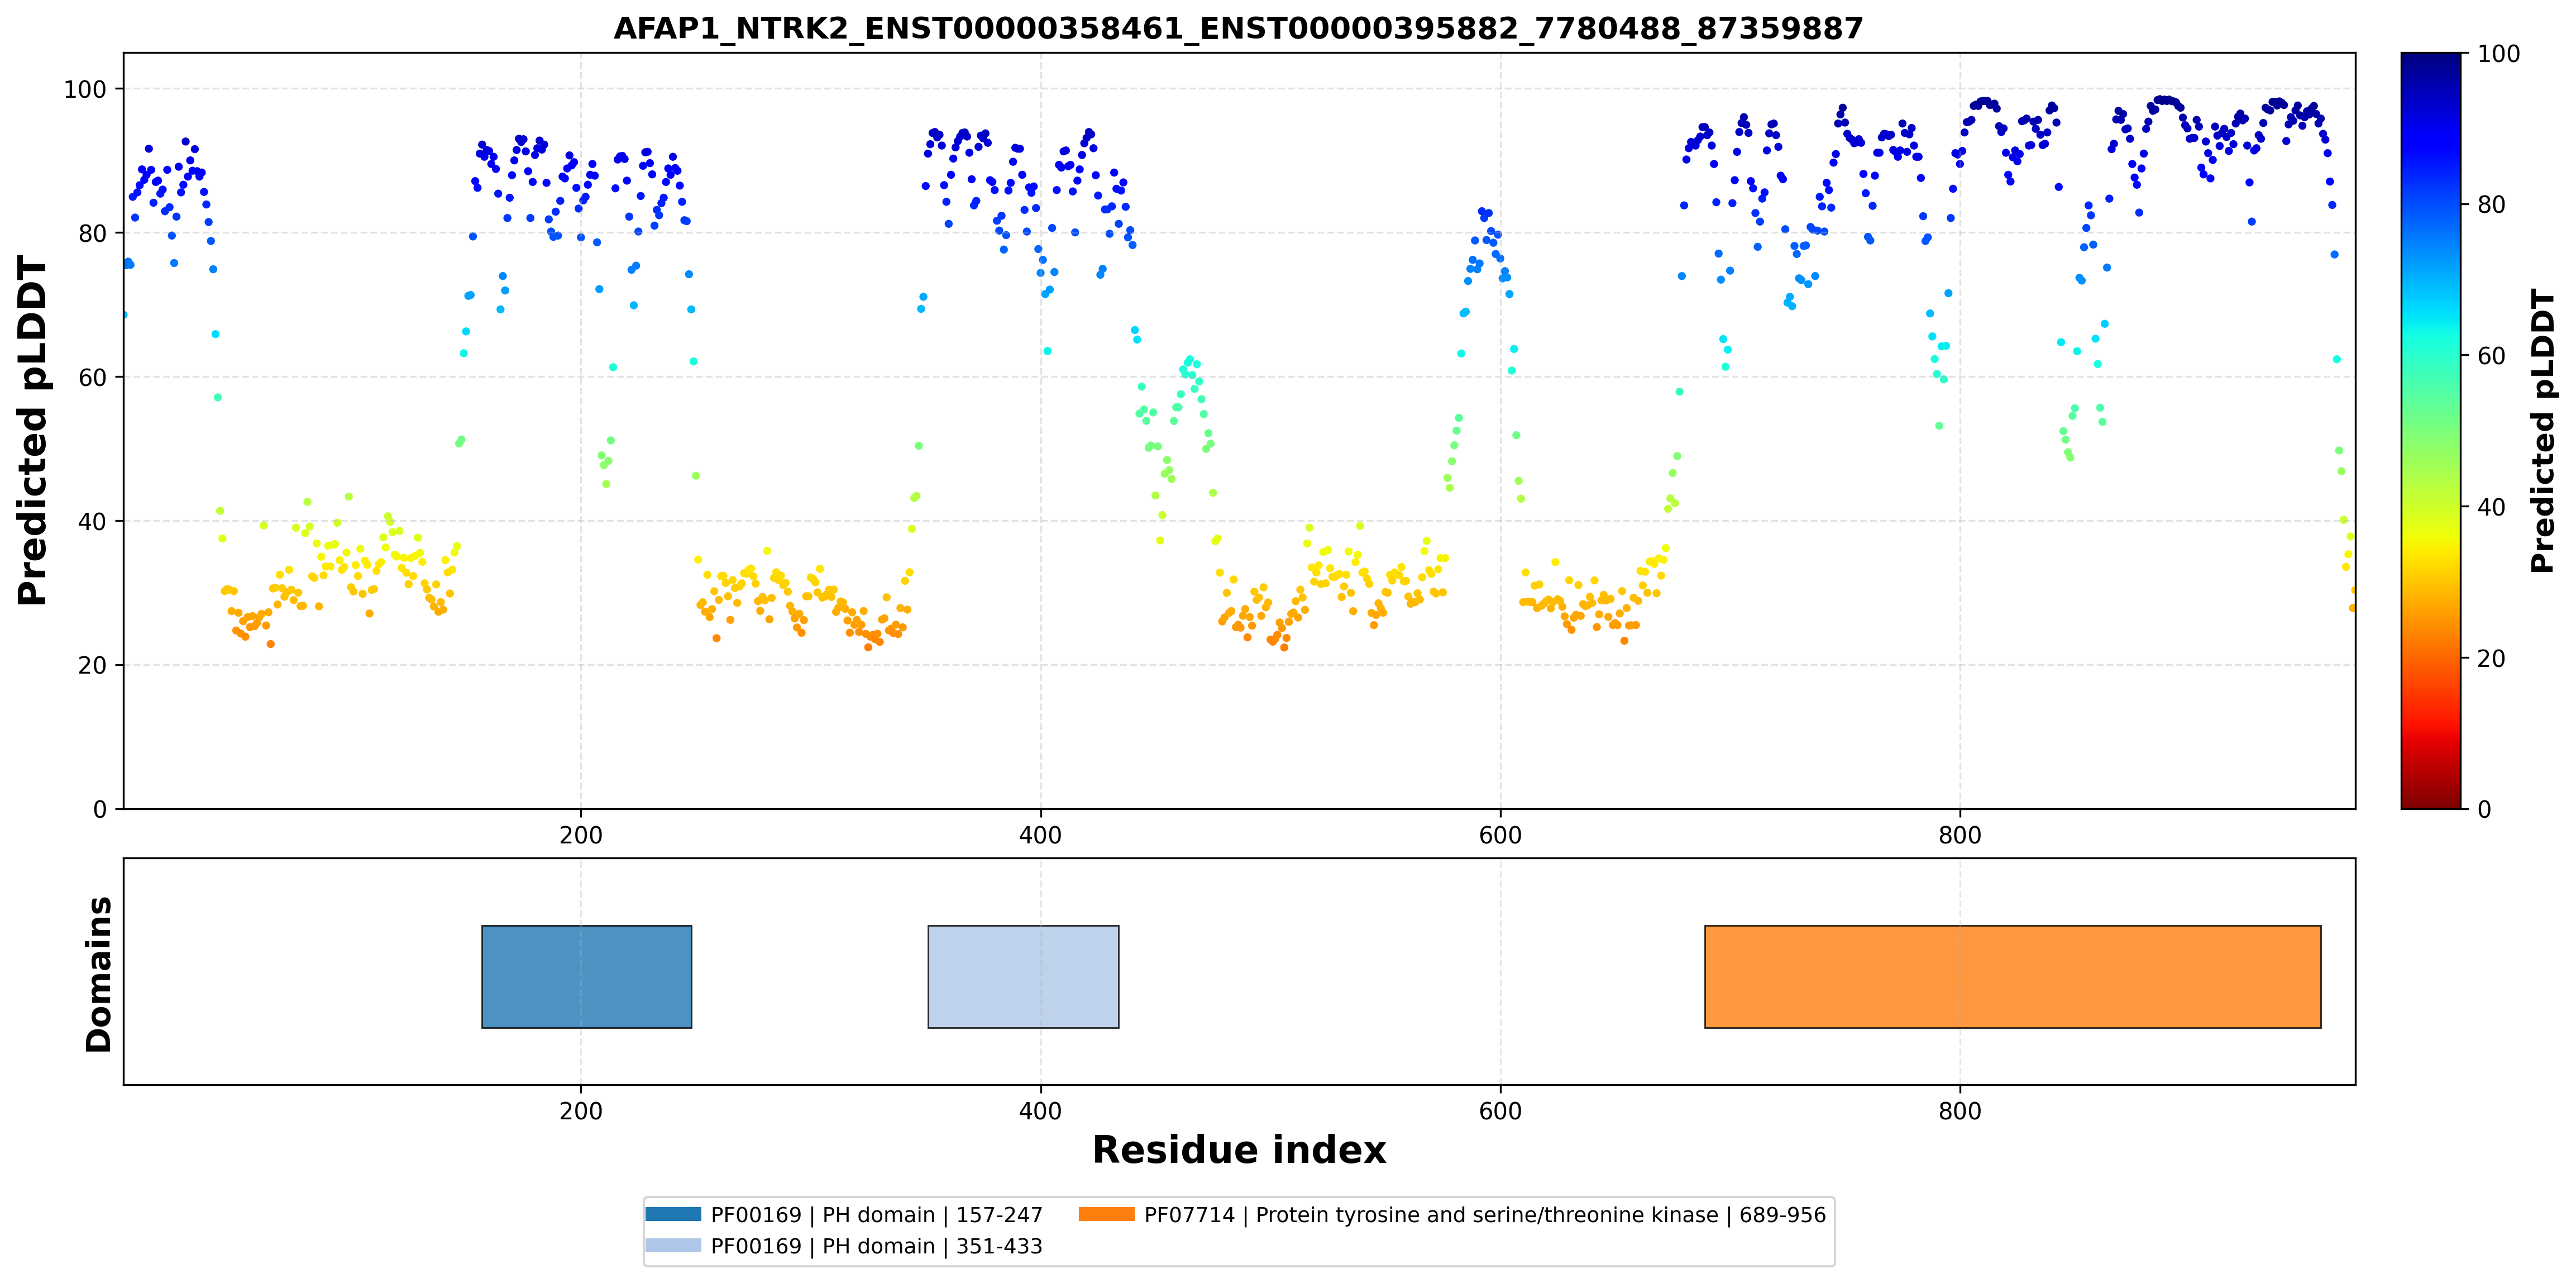Click the 0 tick on the colorbar
The image size is (2576, 1283).
click(x=2484, y=809)
